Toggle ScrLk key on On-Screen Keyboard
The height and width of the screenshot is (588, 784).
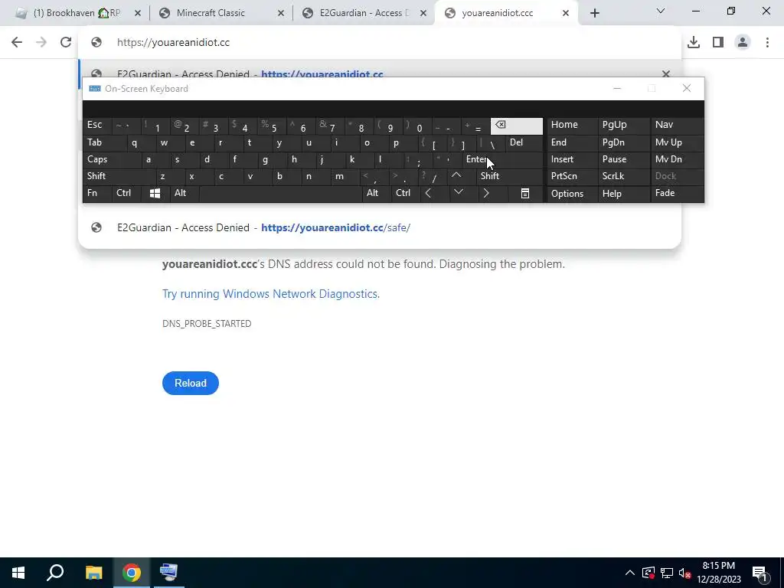(623, 176)
